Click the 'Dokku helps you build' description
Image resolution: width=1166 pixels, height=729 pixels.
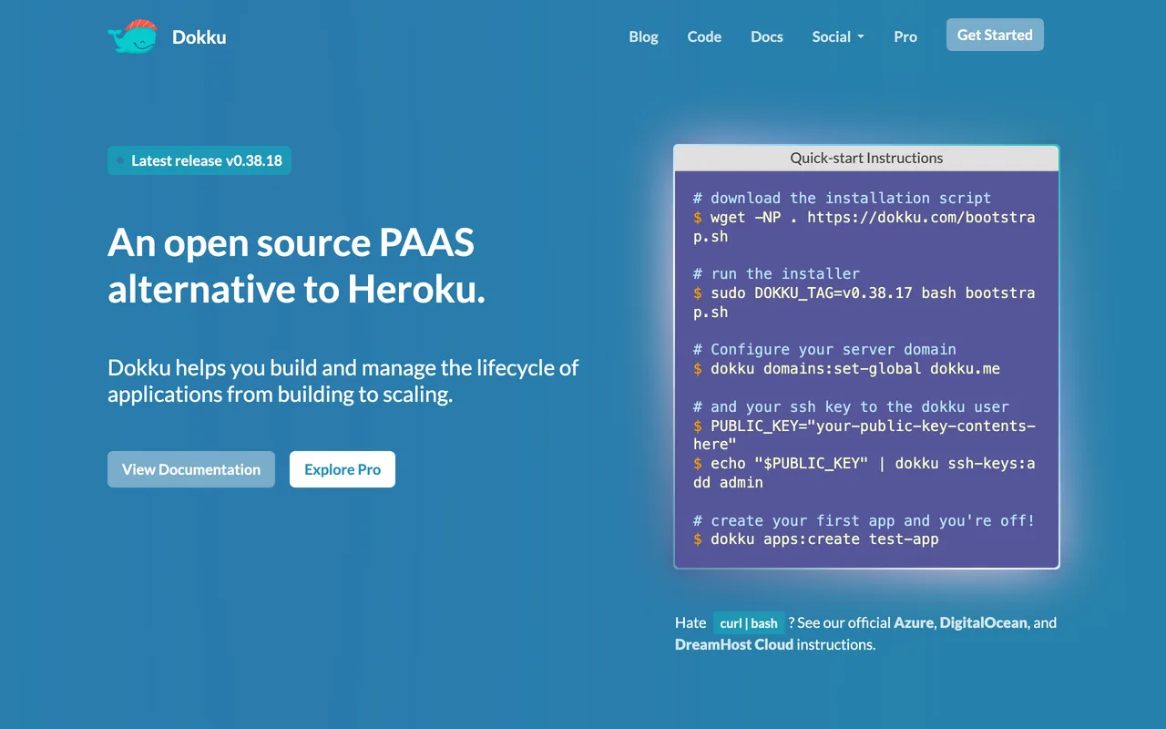point(343,381)
